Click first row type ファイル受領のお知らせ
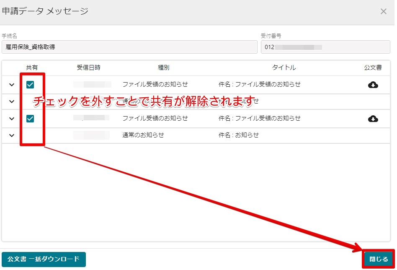 (x=155, y=84)
